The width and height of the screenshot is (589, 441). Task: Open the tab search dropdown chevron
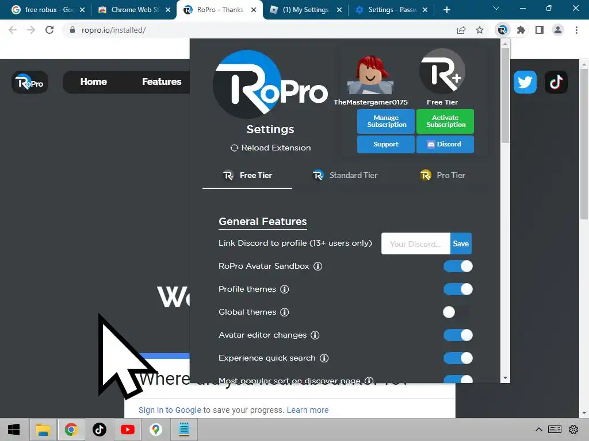pyautogui.click(x=496, y=8)
